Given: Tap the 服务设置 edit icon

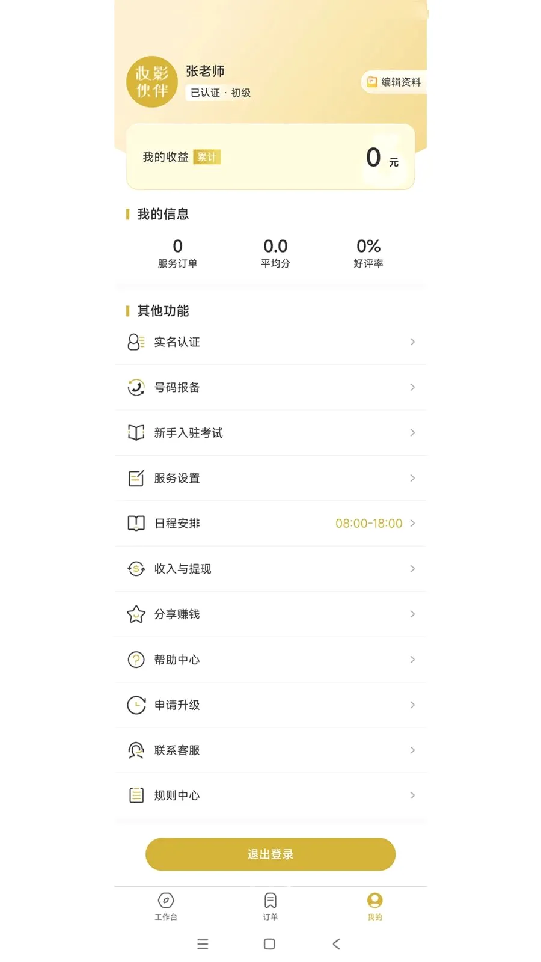Looking at the screenshot, I should (136, 478).
